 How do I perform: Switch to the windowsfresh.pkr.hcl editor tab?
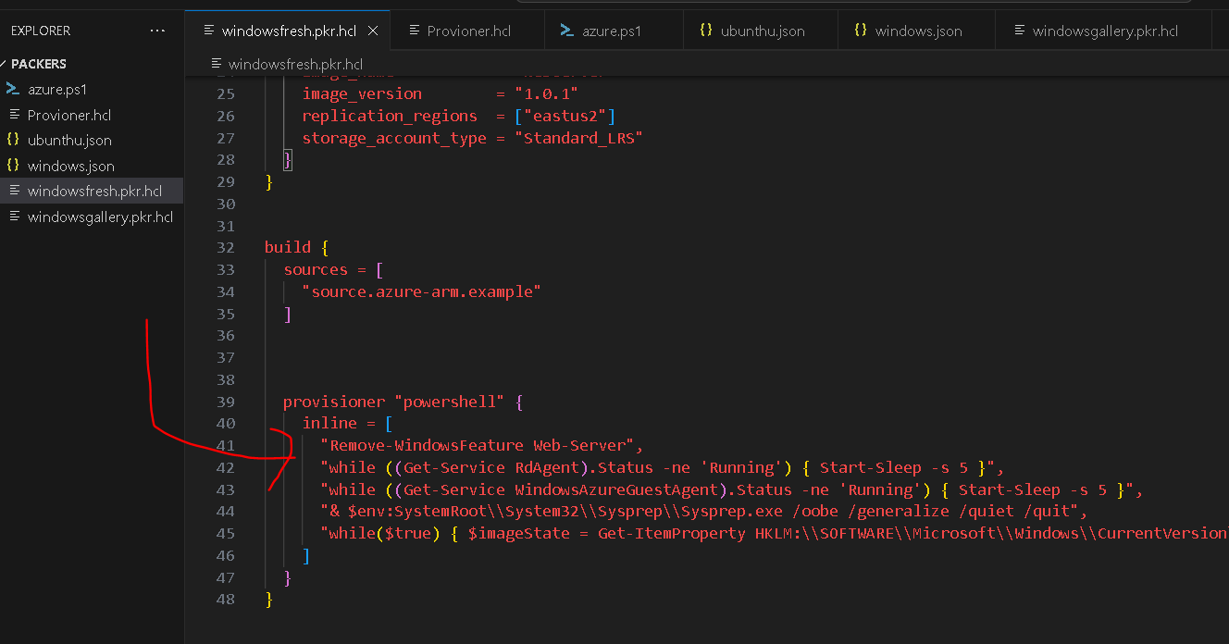[289, 31]
